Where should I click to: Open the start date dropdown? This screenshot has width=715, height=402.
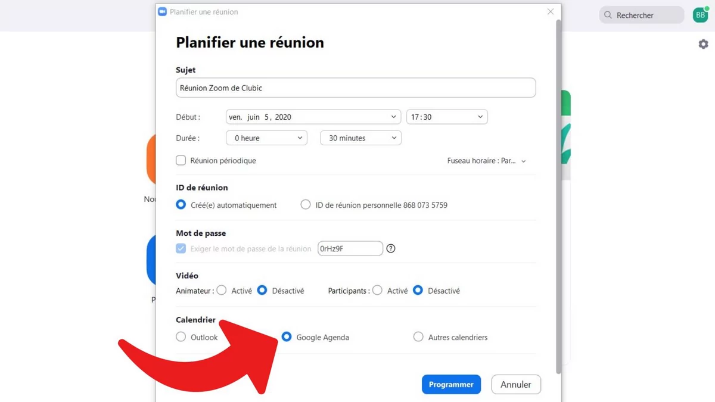tap(313, 117)
